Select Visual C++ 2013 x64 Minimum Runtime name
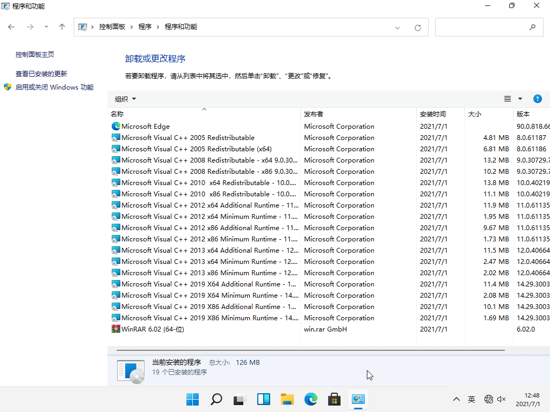 (x=210, y=262)
